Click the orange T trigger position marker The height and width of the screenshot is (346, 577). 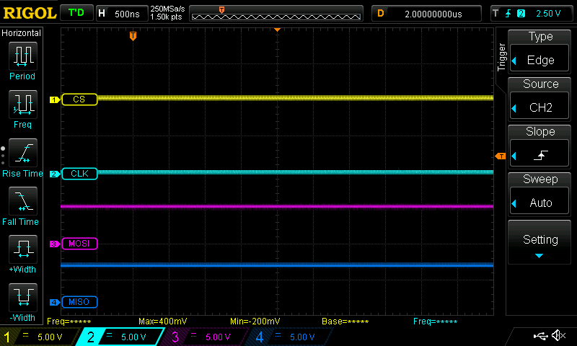[x=133, y=36]
